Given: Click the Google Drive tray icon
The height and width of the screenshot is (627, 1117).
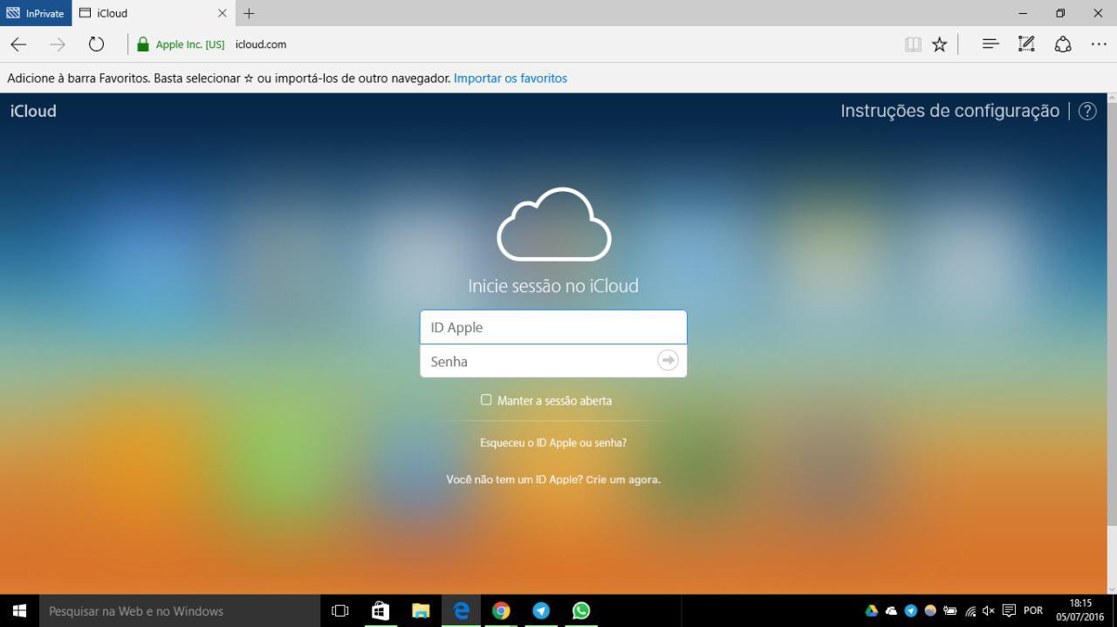Looking at the screenshot, I should pyautogui.click(x=871, y=610).
